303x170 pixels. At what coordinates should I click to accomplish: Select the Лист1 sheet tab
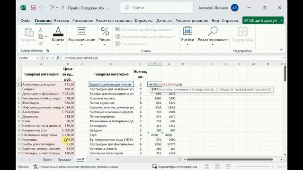click(x=80, y=159)
